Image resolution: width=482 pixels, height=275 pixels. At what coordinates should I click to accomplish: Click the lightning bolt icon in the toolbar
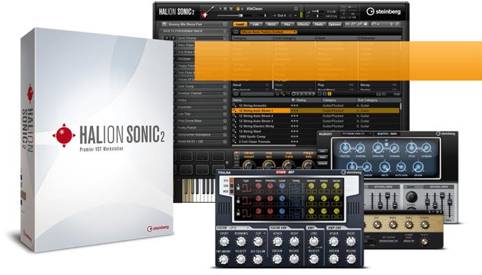391,24
